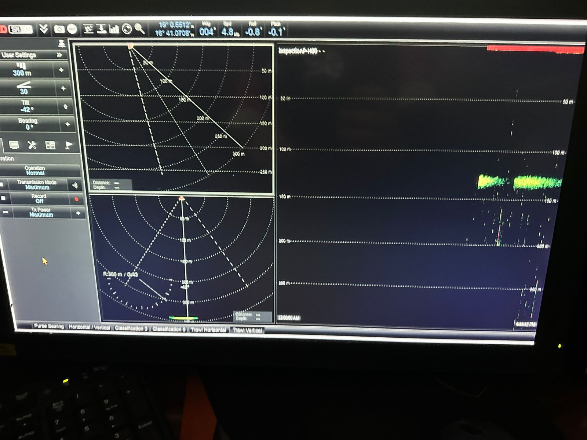Decrease Tx Power with minus button

[5, 212]
